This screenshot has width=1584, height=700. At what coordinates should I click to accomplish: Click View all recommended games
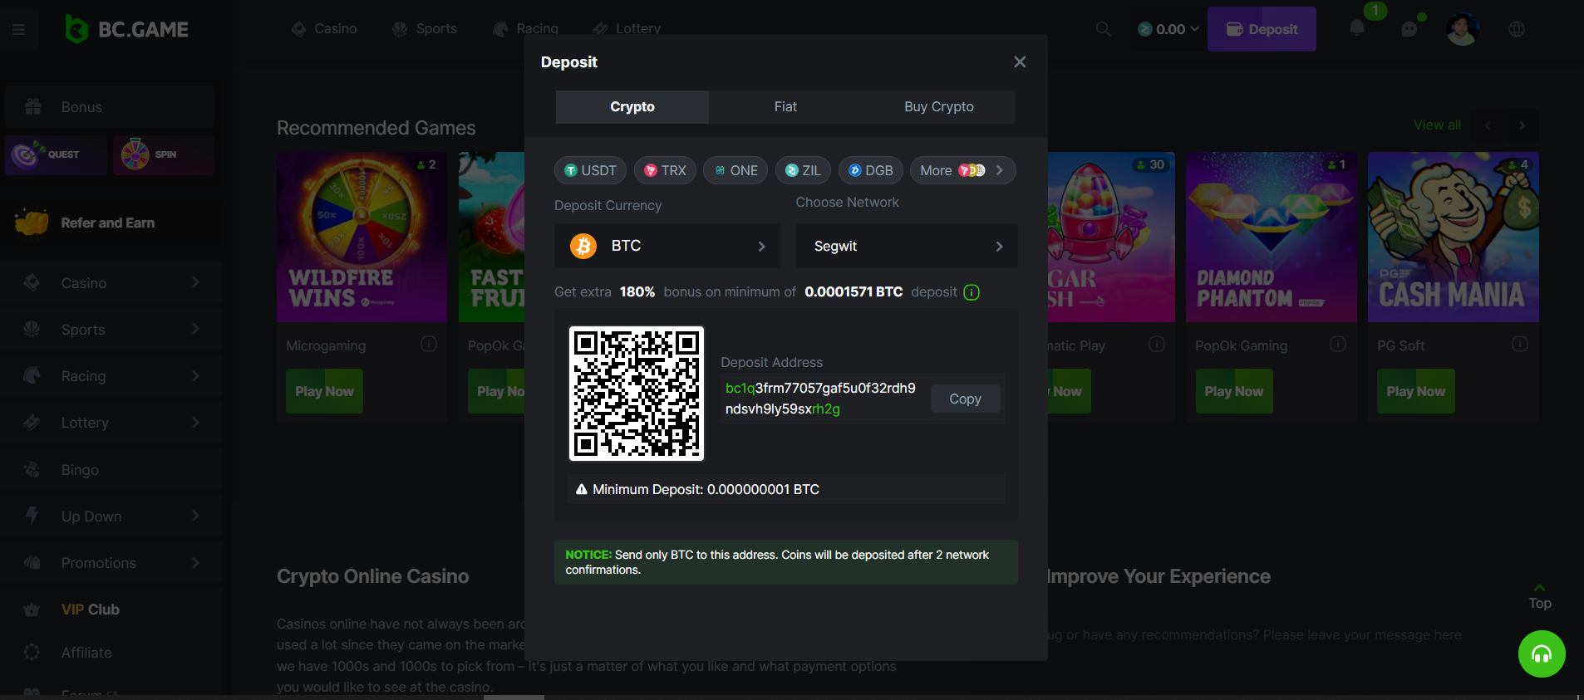(1437, 125)
